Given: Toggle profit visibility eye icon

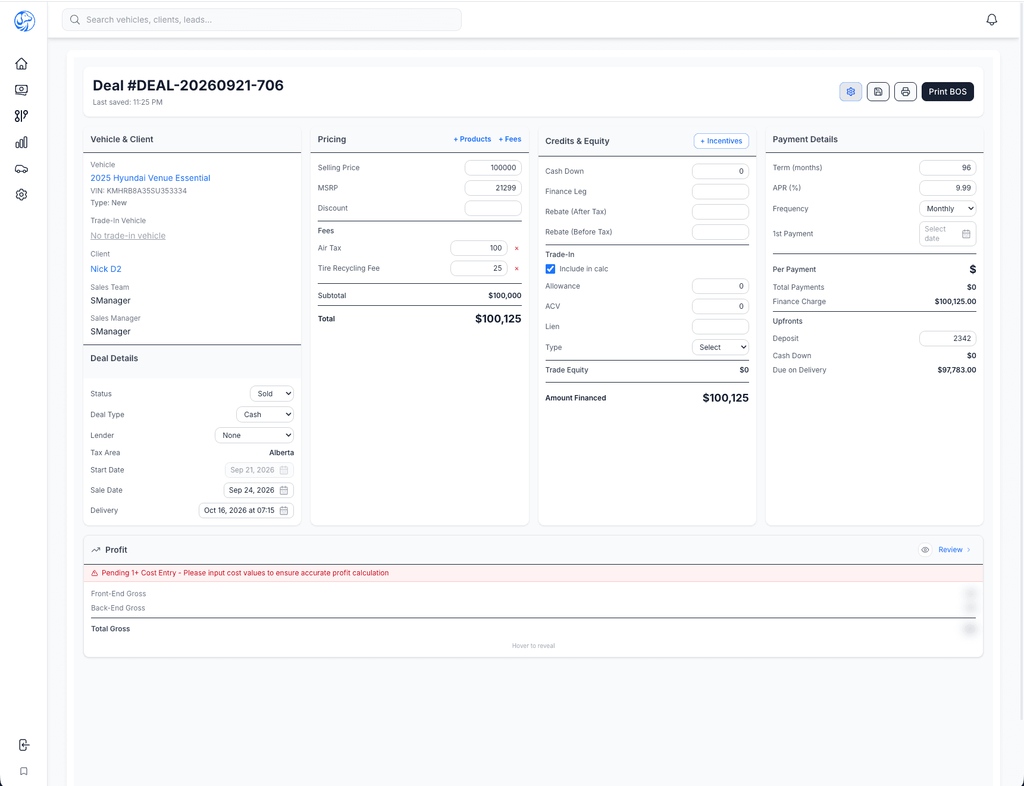Looking at the screenshot, I should (925, 550).
